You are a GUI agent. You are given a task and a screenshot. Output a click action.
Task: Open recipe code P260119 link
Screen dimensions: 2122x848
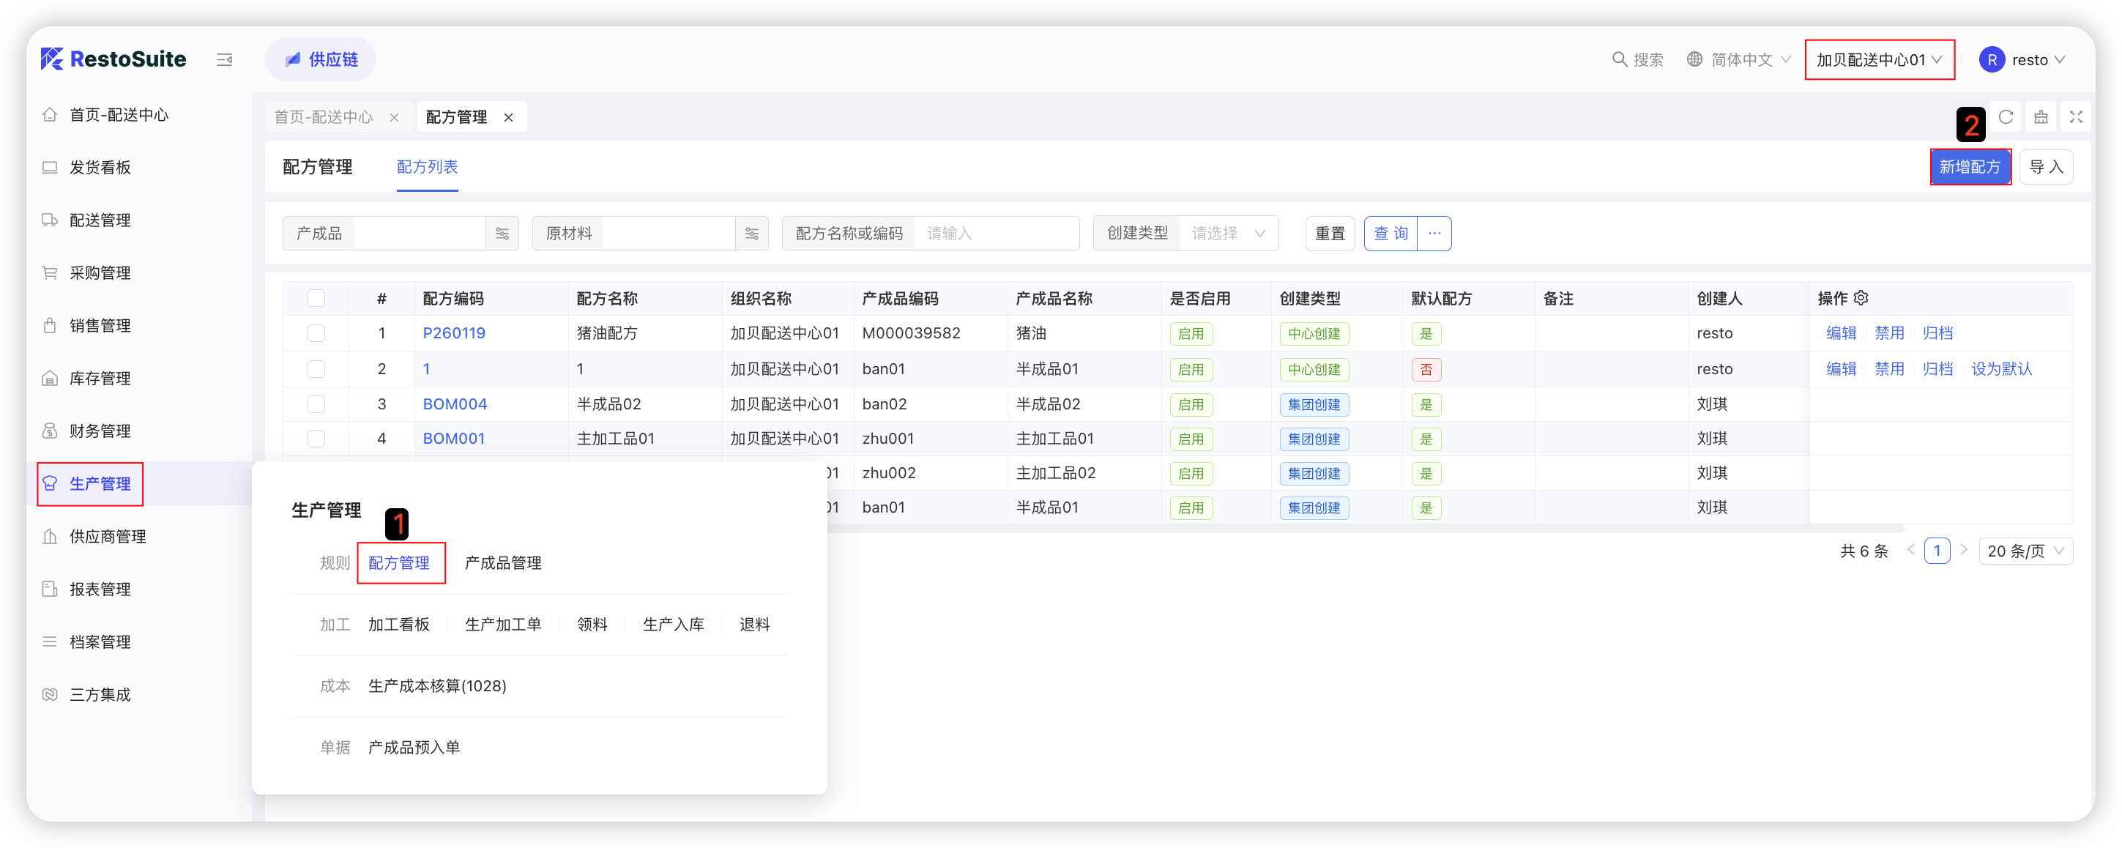pos(454,334)
